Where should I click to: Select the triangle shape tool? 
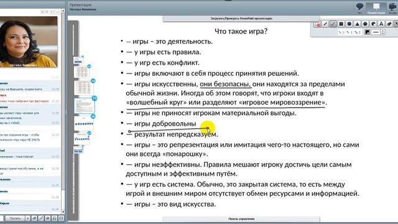point(357,24)
